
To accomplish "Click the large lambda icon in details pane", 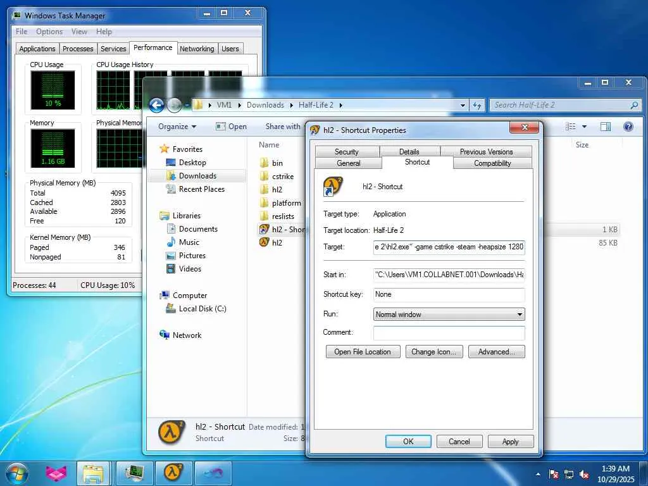I will click(171, 432).
